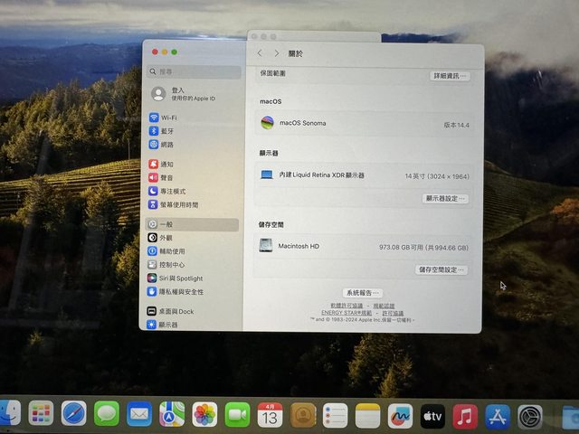Open Accessibility (輔助使用) settings

click(x=166, y=251)
